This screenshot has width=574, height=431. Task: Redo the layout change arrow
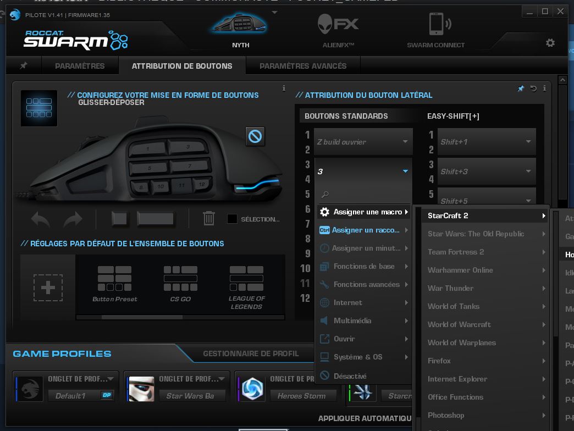point(73,219)
